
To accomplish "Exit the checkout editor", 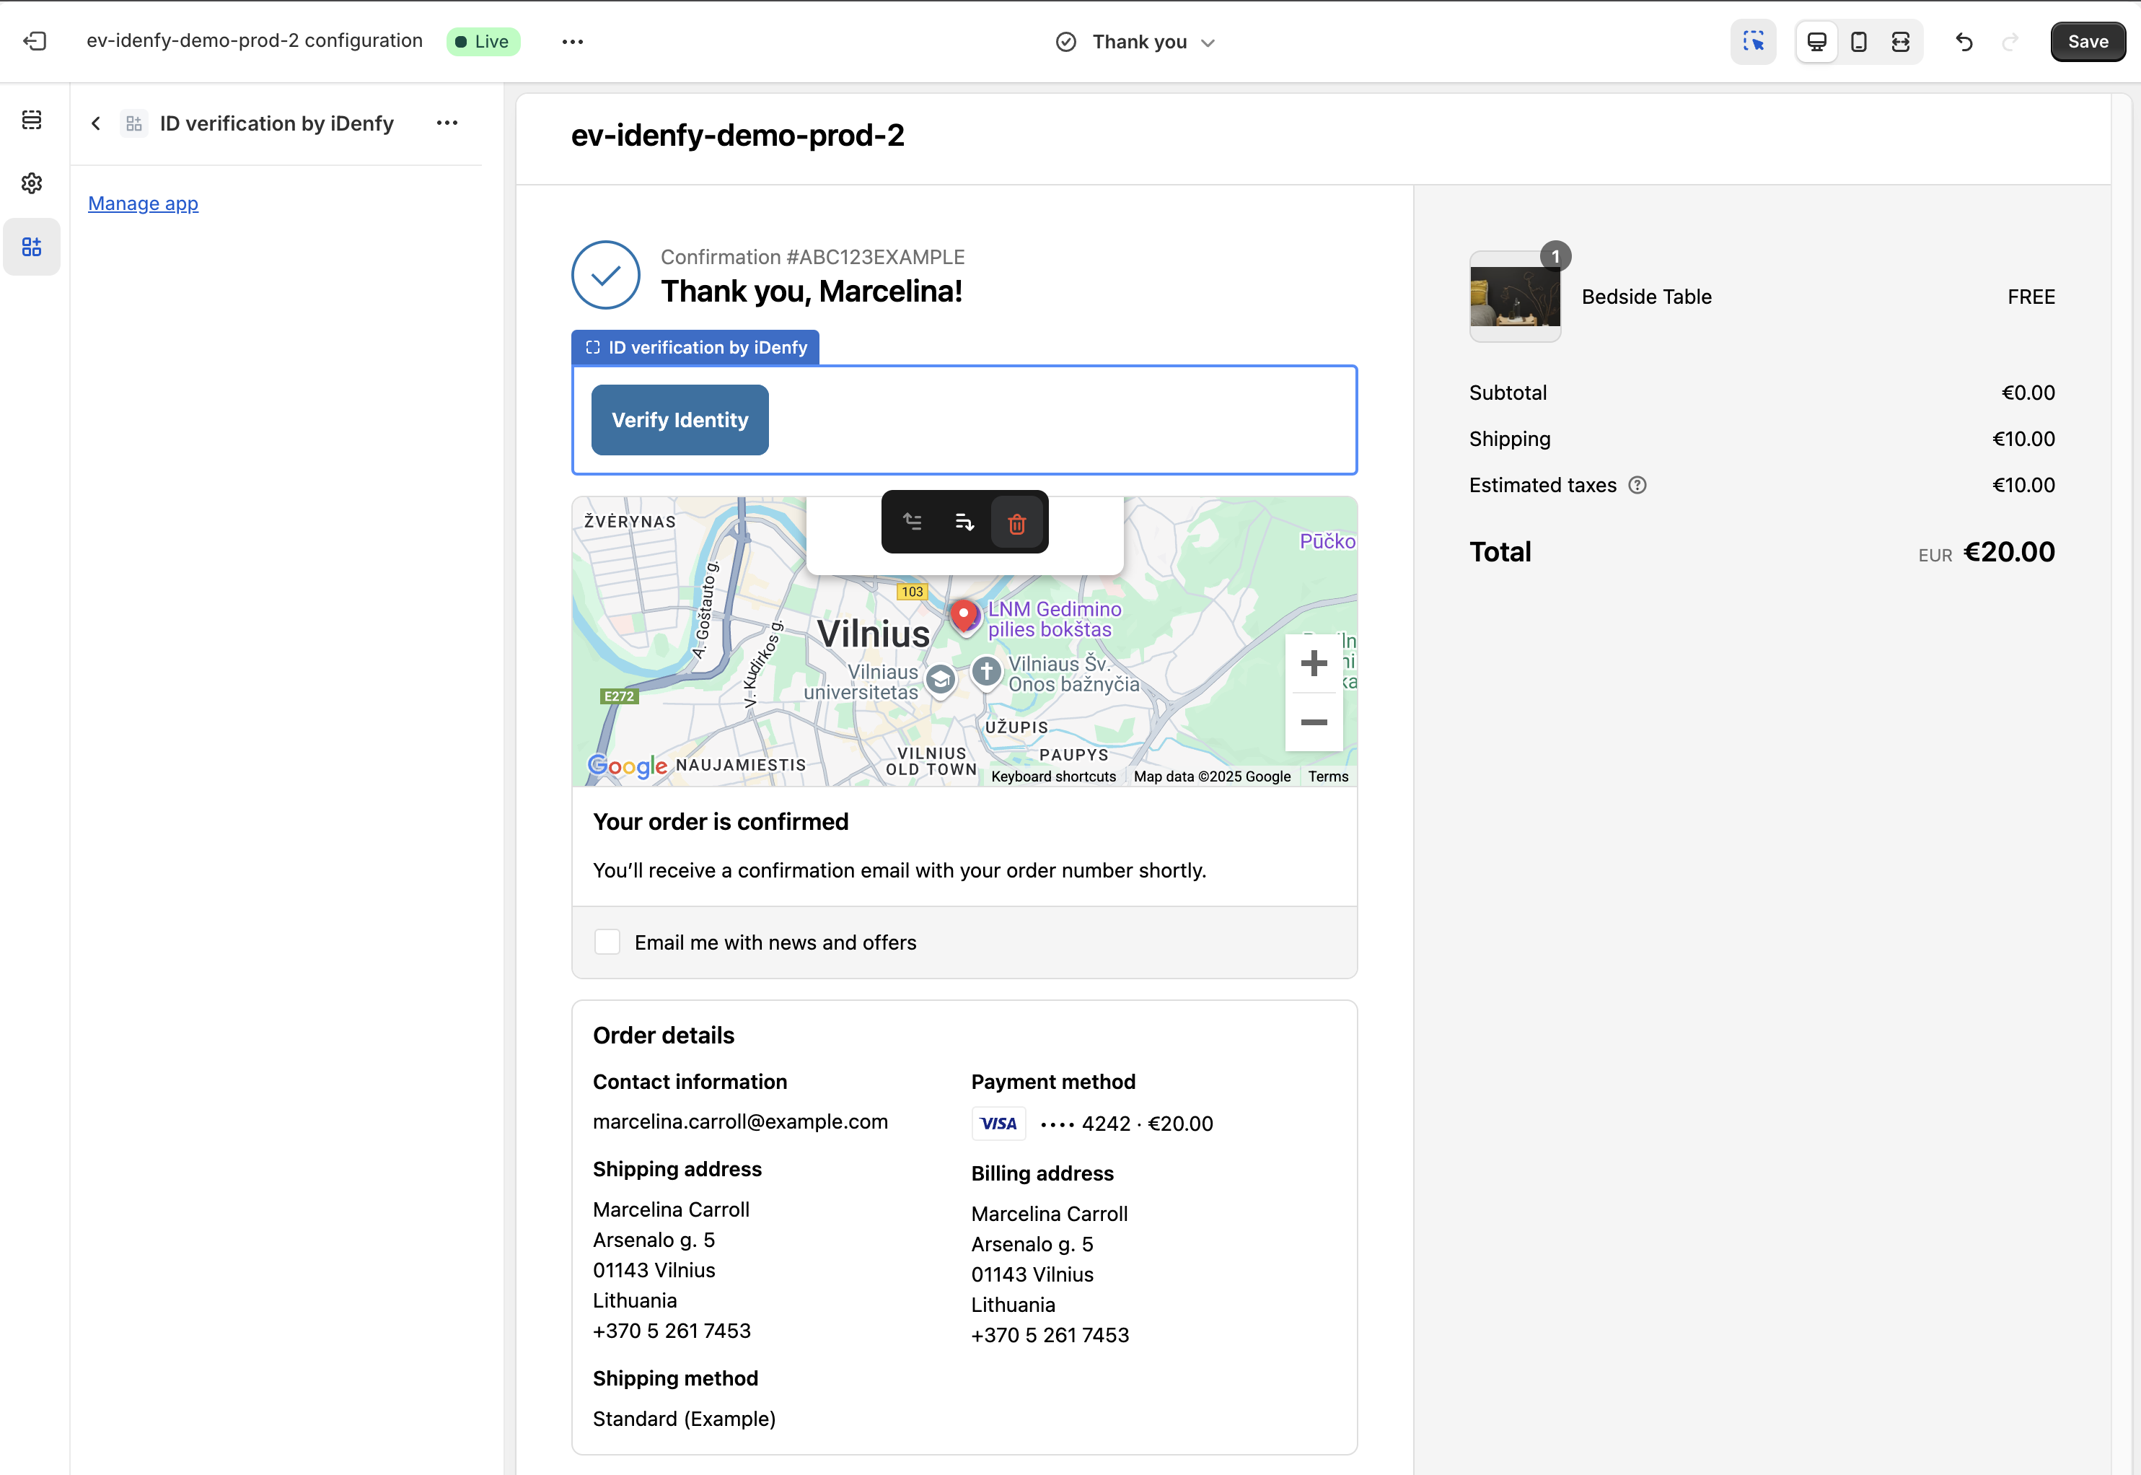I will pyautogui.click(x=37, y=40).
